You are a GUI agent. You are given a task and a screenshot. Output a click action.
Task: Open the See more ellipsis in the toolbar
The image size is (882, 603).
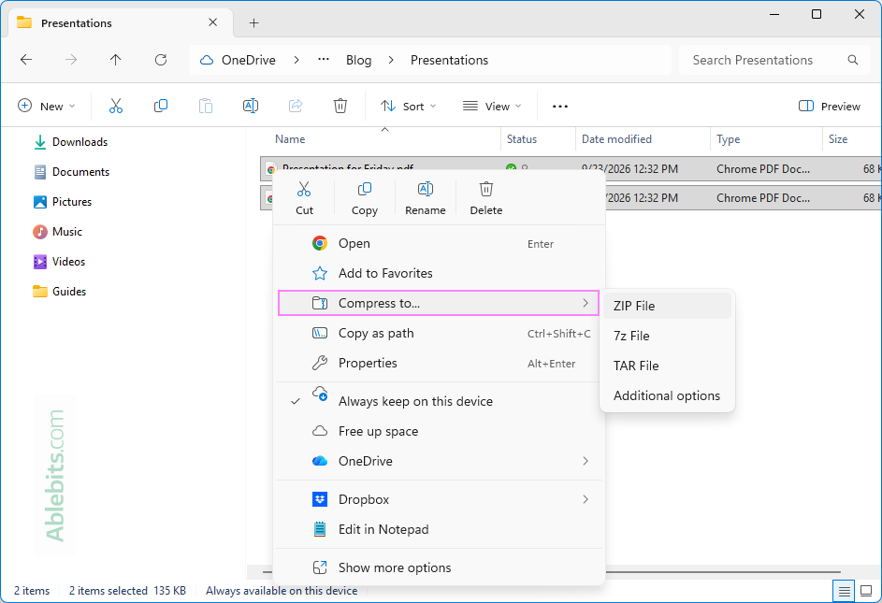pos(559,106)
